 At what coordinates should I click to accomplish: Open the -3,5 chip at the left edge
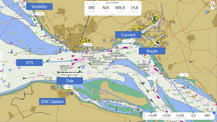(3, 76)
